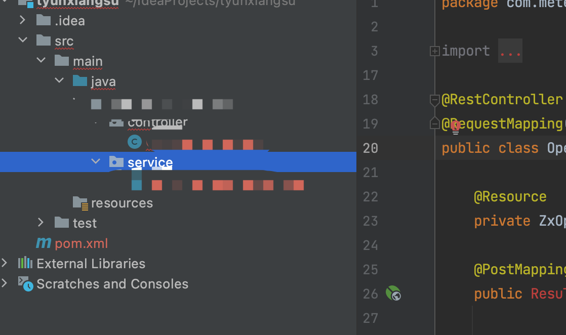Click the endpoint gutter icon on line 26
The height and width of the screenshot is (335, 566).
point(393,293)
